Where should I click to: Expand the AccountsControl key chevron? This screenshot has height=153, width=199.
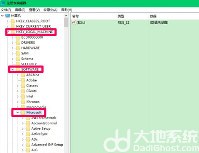pos(23,123)
